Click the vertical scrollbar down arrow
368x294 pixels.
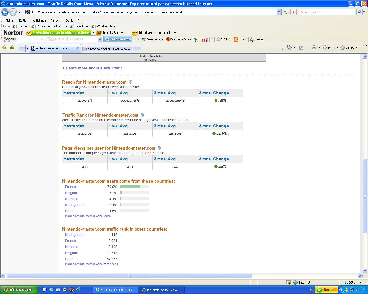coord(365,271)
